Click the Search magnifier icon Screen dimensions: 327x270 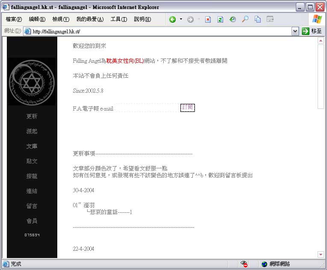[245, 19]
